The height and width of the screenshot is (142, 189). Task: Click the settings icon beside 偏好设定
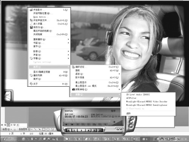[73, 67]
